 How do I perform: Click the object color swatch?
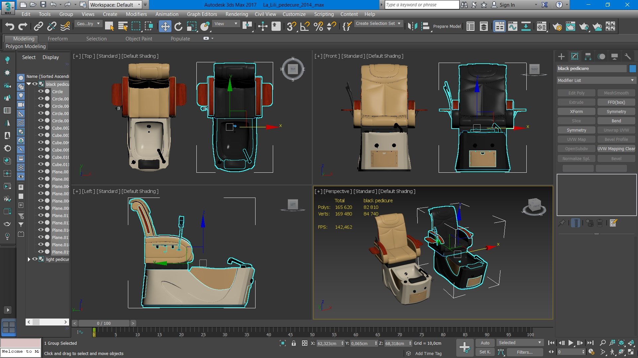click(x=632, y=69)
